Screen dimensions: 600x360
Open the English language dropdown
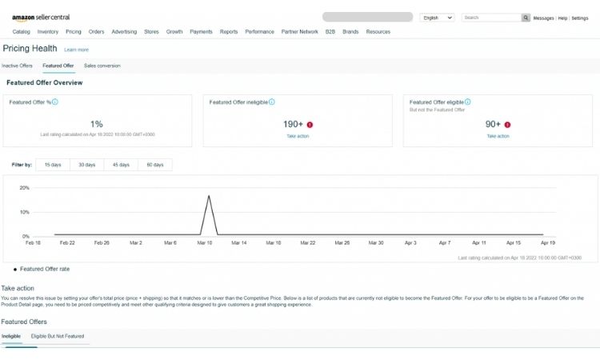click(437, 17)
